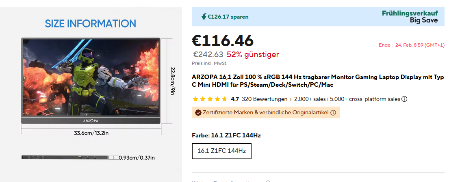The width and height of the screenshot is (449, 182).
Task: Open the 320 Bewertungen reviews link
Action: pyautogui.click(x=265, y=99)
